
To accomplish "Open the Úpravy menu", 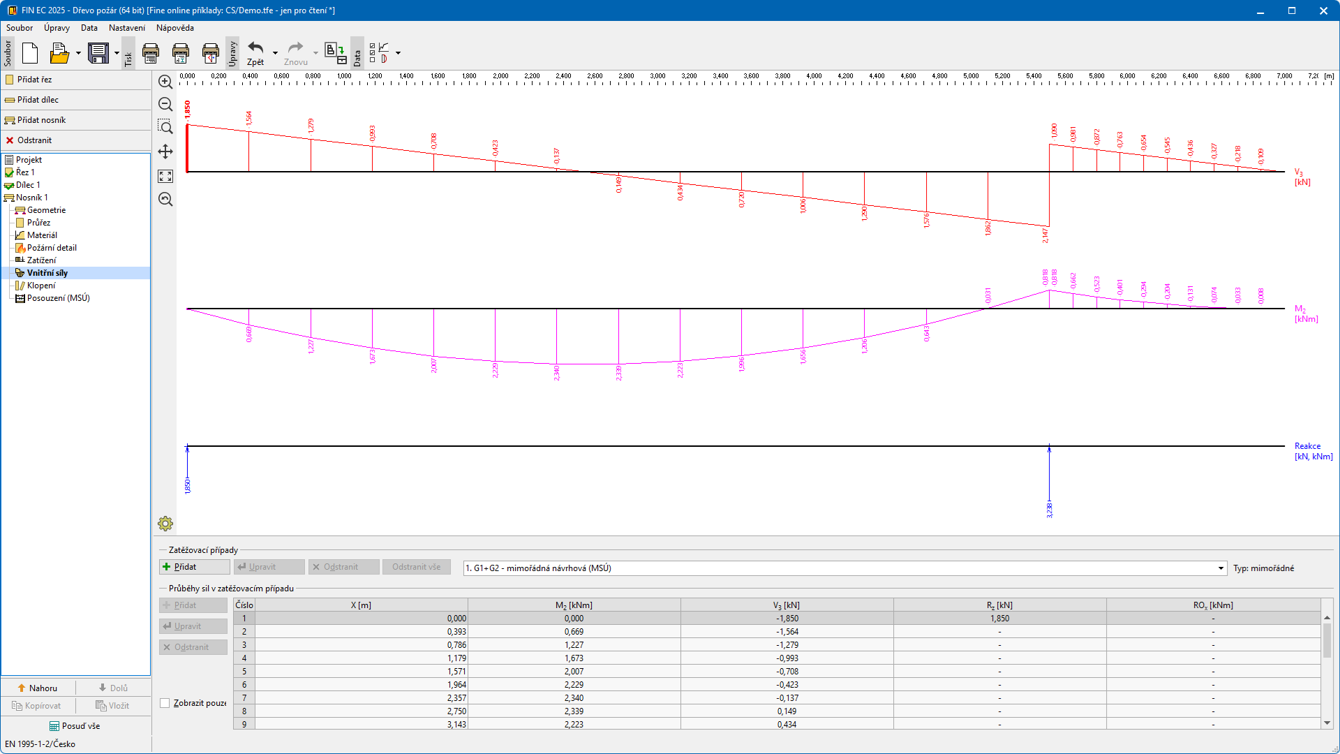I will pos(57,28).
